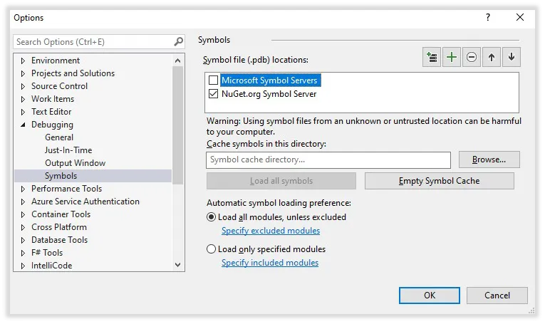
Task: Open the Specify excluded modules link
Action: 271,231
